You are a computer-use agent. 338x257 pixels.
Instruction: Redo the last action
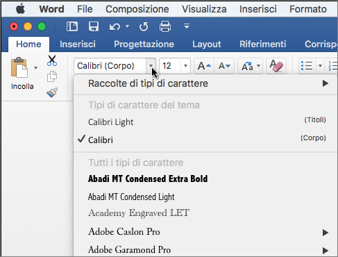click(144, 27)
